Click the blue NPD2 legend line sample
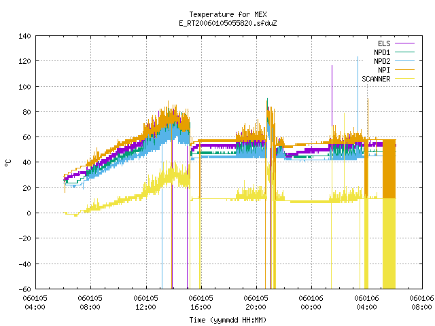The height and width of the screenshot is (326, 435). [x=405, y=61]
